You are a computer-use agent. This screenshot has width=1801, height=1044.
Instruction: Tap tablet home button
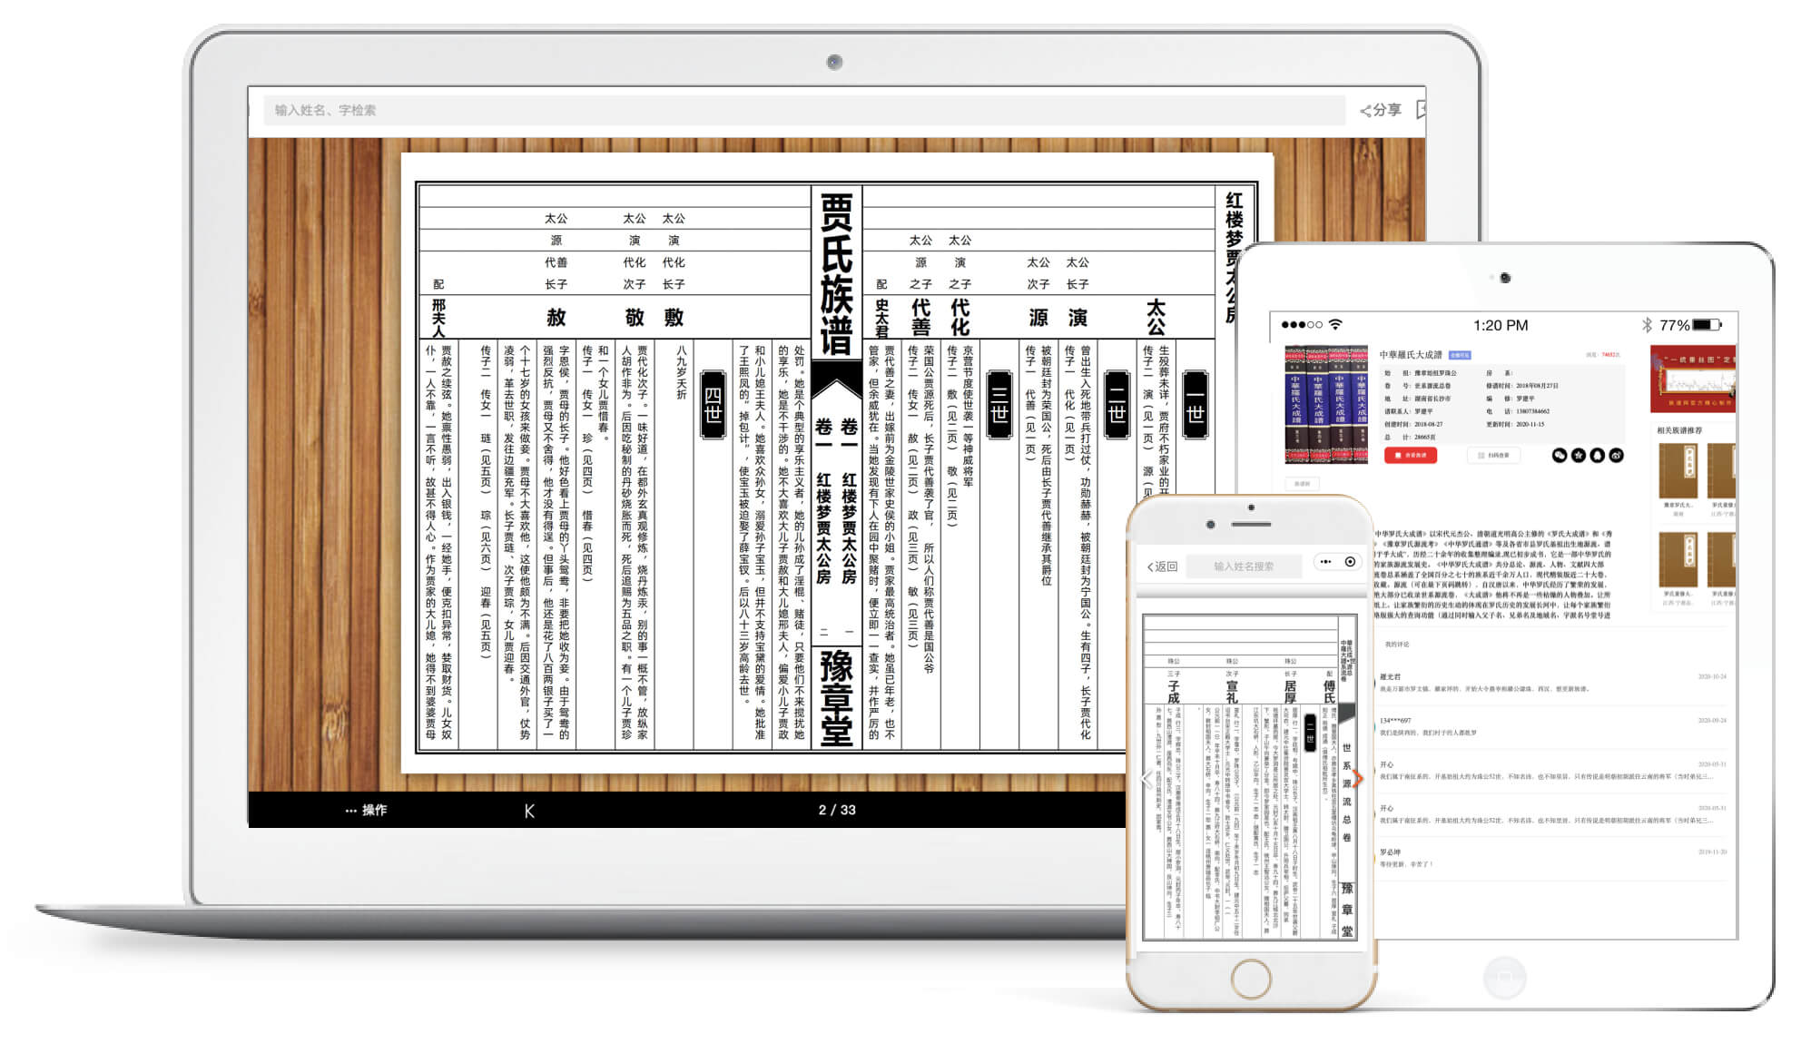click(1504, 977)
